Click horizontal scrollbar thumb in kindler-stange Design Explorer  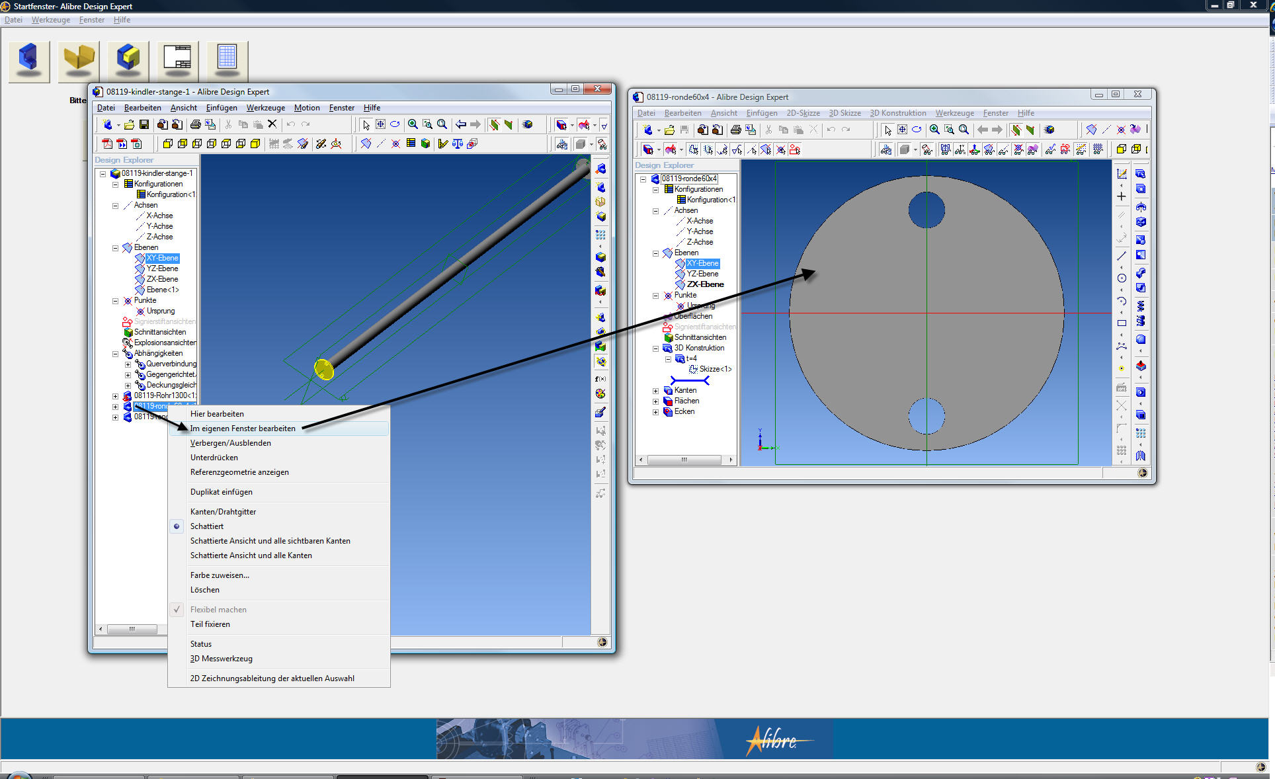click(x=132, y=629)
